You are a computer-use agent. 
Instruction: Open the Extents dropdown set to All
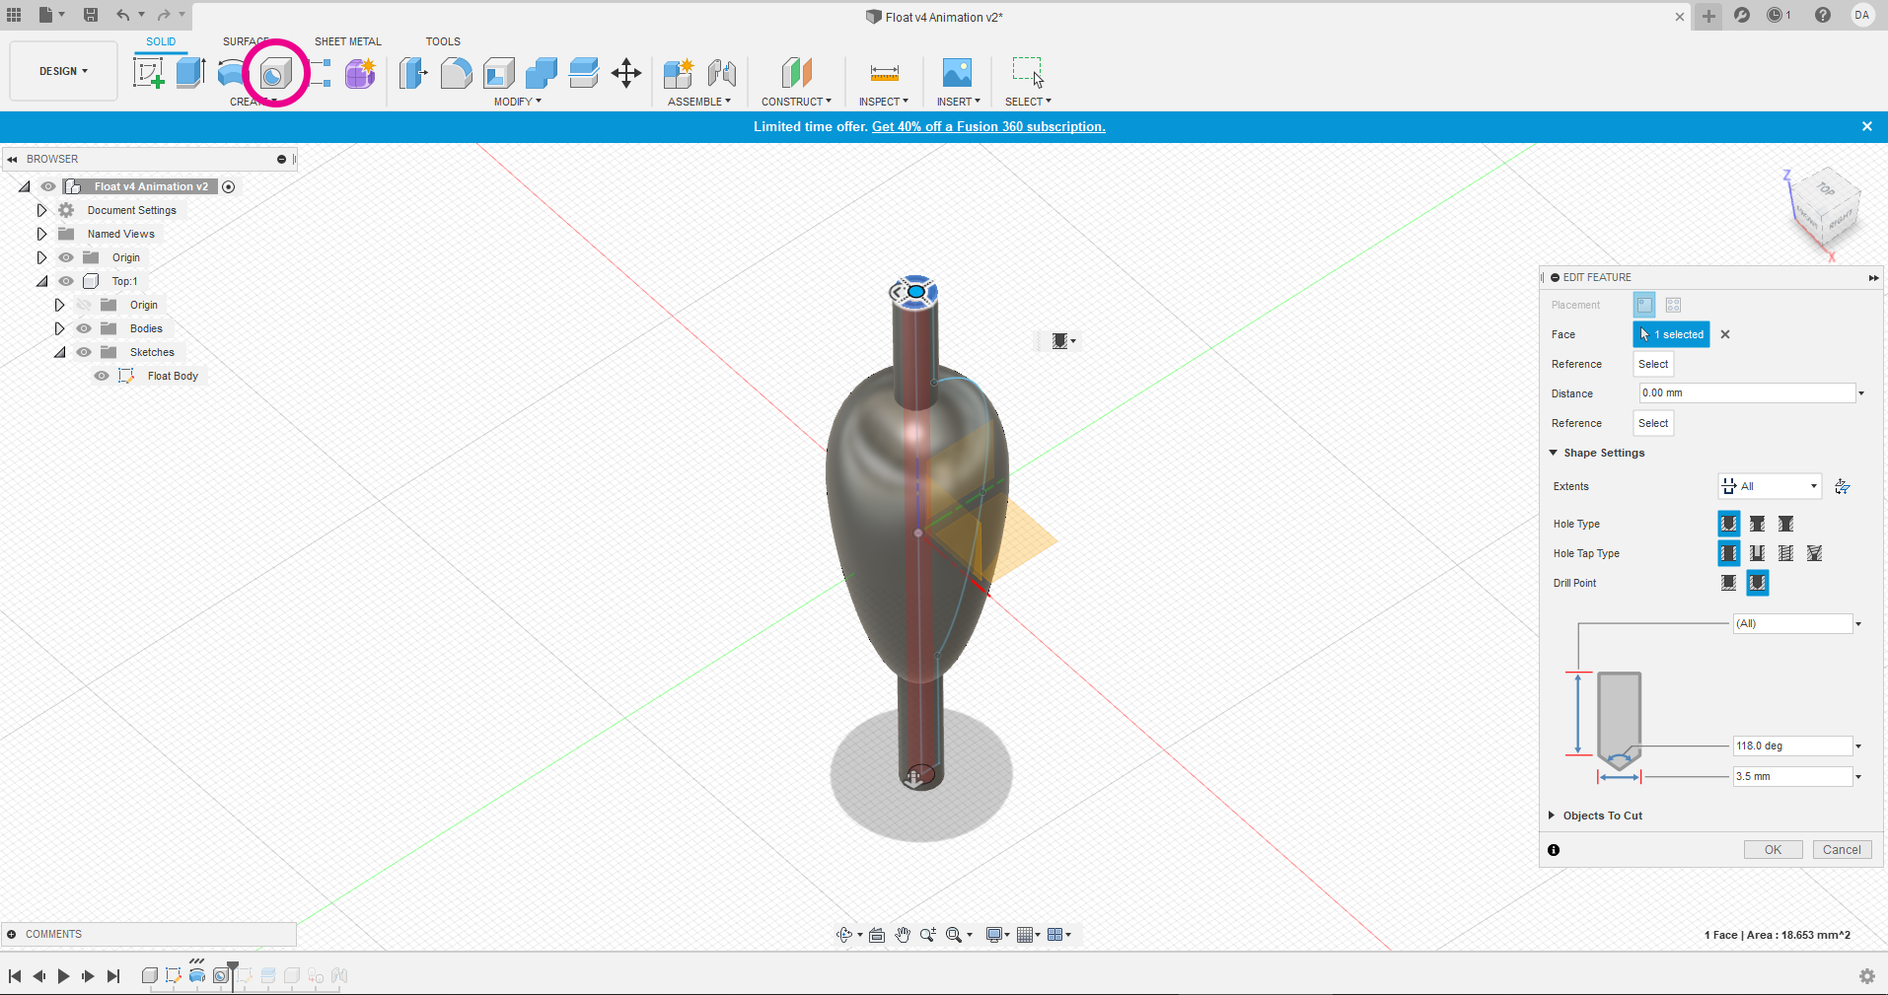point(1771,486)
